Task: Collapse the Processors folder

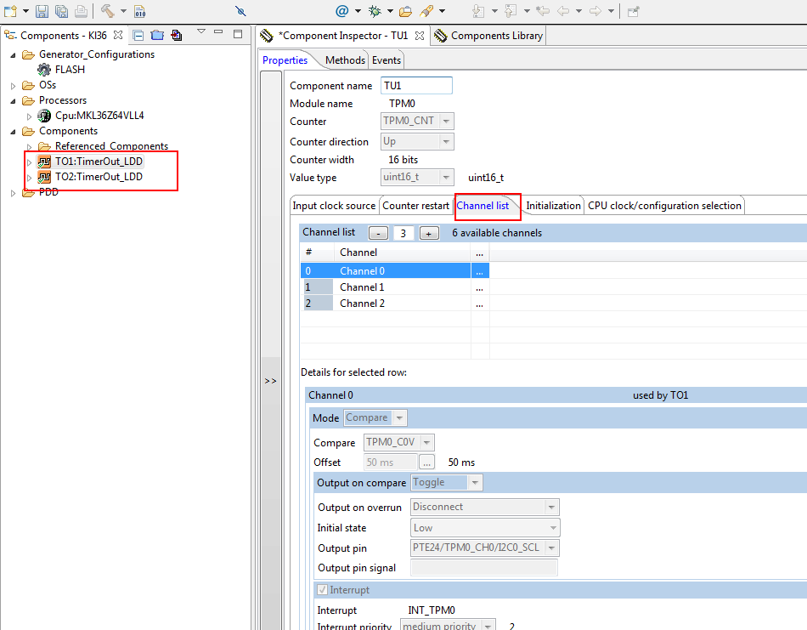Action: [x=14, y=101]
